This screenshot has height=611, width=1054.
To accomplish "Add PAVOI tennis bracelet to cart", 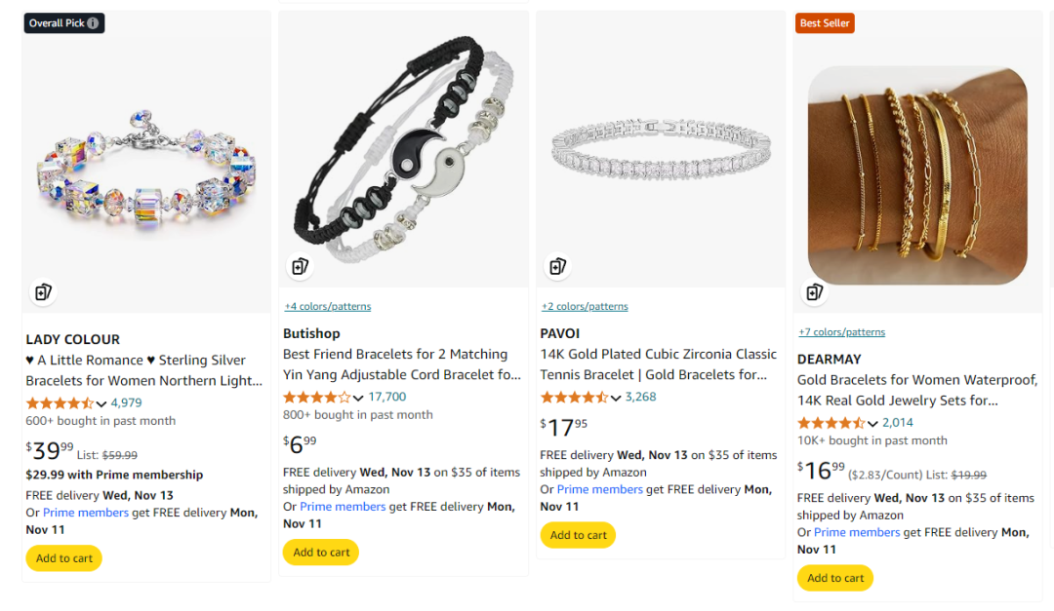I will tap(579, 535).
